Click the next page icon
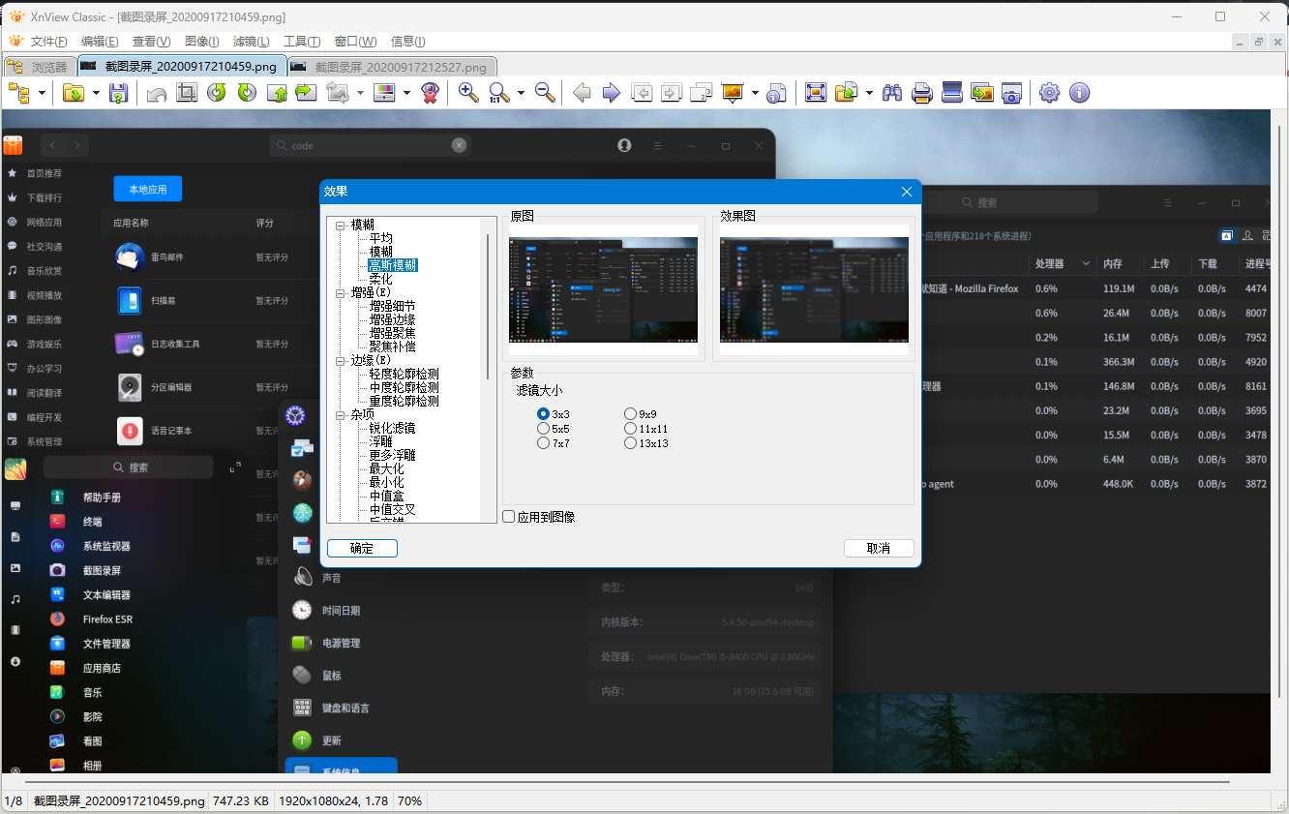The height and width of the screenshot is (814, 1289). coord(672,93)
